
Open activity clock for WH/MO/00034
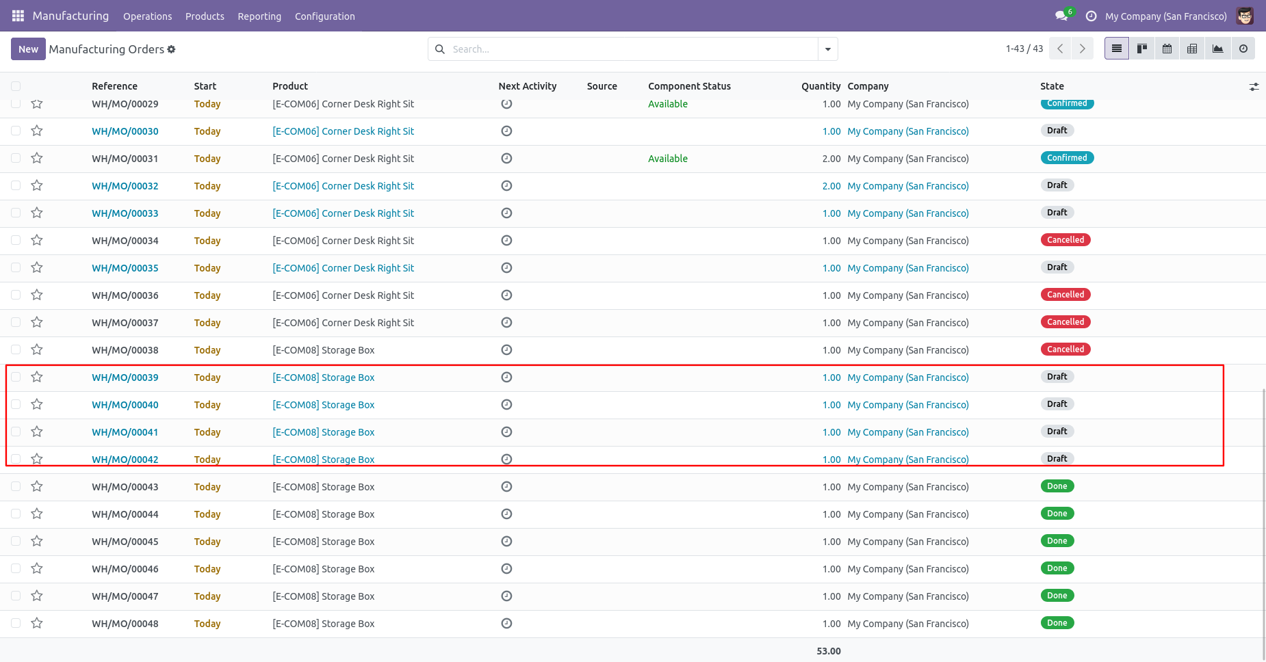506,240
